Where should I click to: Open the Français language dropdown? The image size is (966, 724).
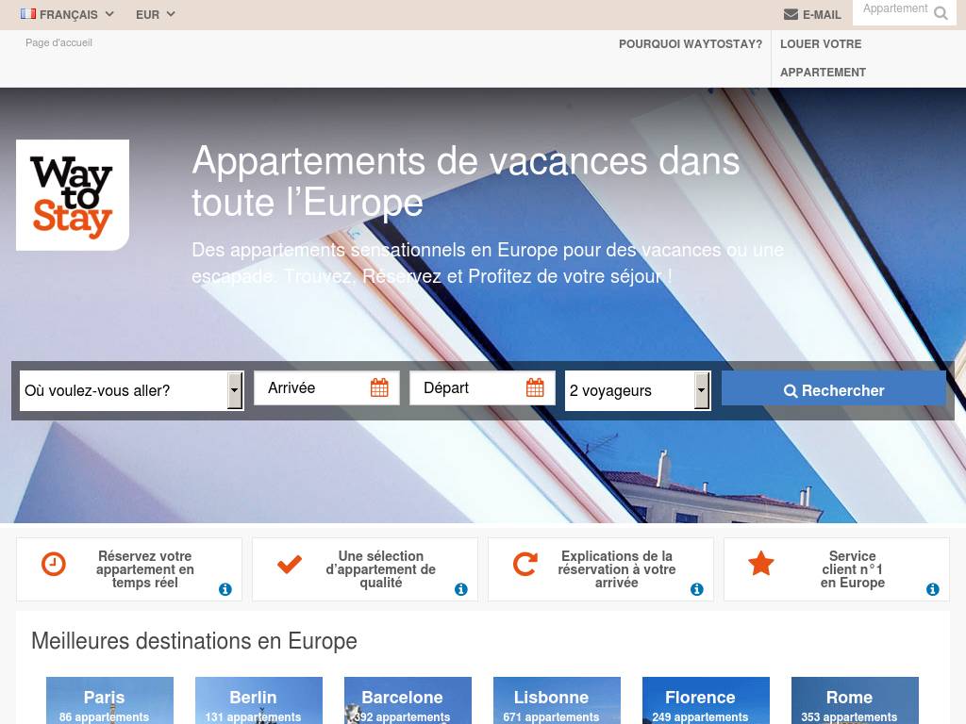[x=67, y=14]
